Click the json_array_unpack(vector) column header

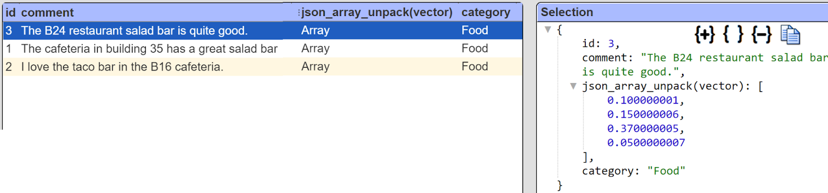pos(377,12)
